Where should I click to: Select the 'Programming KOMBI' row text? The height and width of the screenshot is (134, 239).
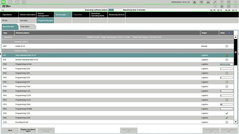tap(24, 109)
